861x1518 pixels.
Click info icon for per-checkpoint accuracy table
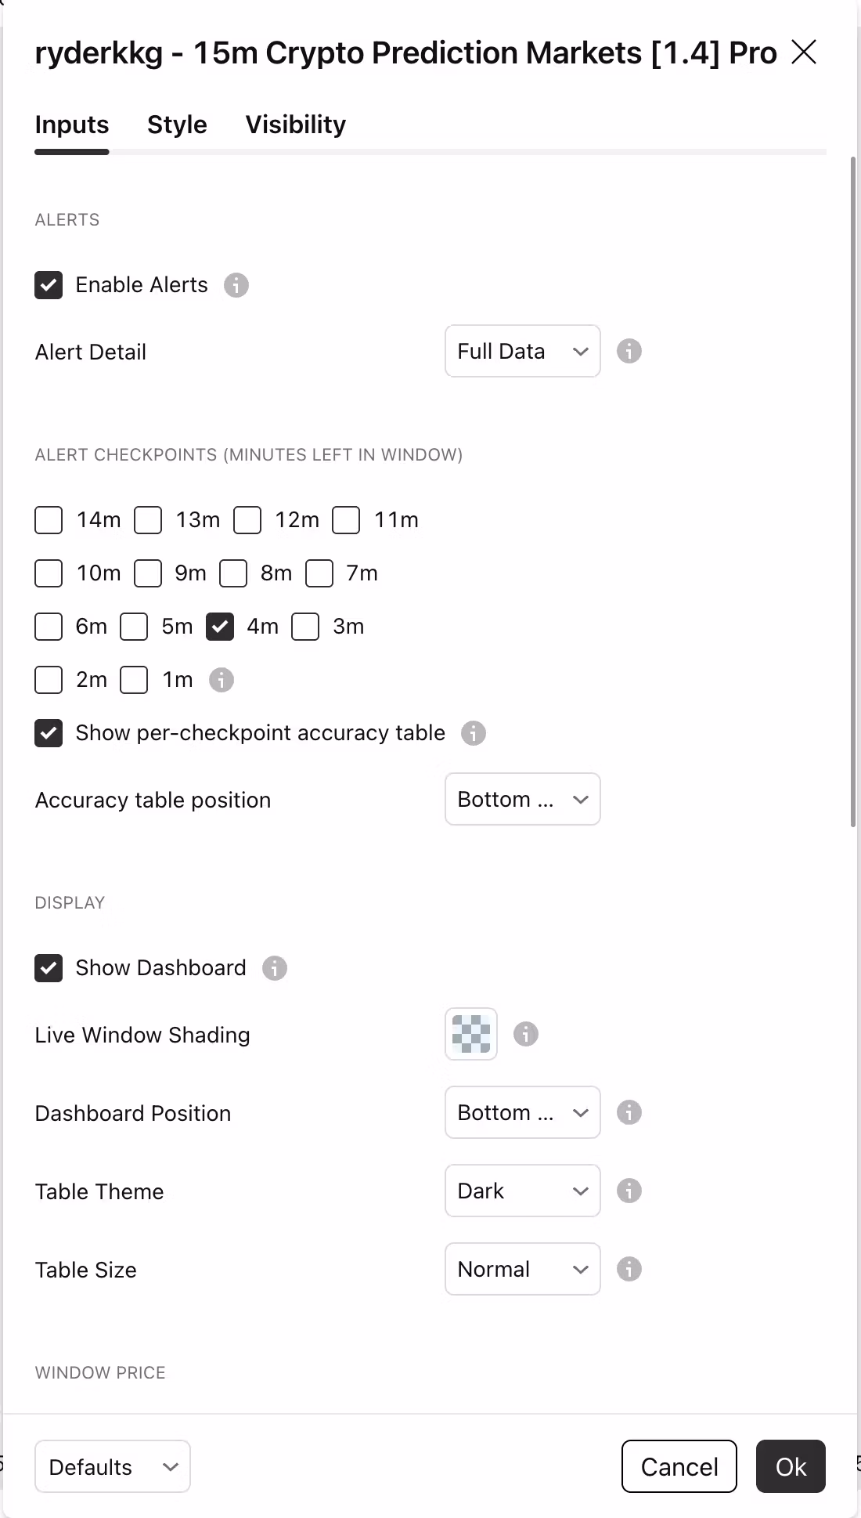[x=474, y=733]
